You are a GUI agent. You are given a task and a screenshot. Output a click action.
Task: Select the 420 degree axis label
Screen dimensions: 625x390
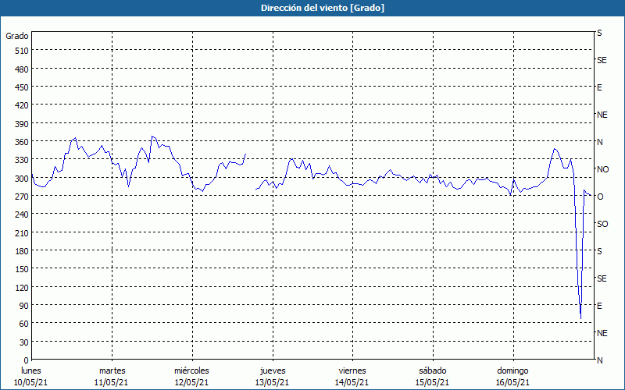(x=22, y=105)
